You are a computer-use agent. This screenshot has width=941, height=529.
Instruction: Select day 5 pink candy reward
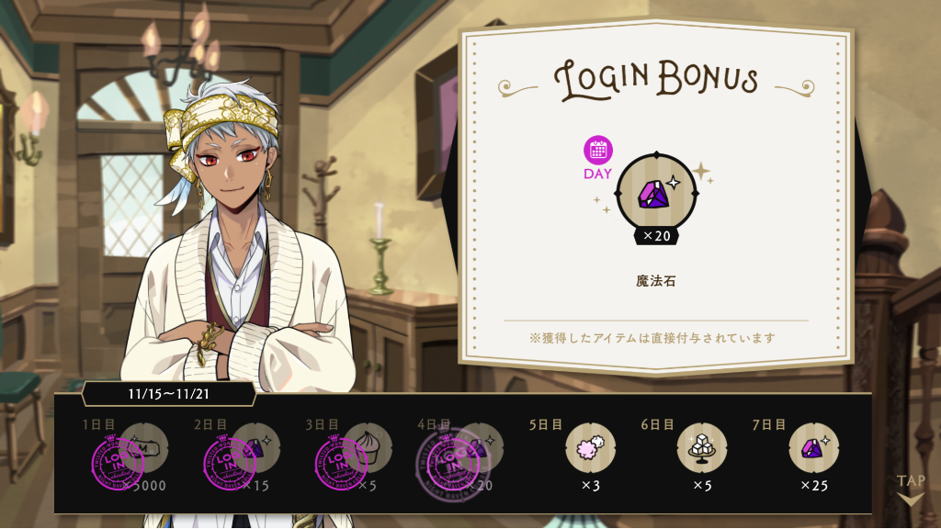pyautogui.click(x=591, y=447)
